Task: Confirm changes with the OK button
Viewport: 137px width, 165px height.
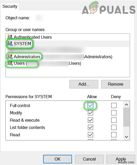Action: [x=57, y=159]
